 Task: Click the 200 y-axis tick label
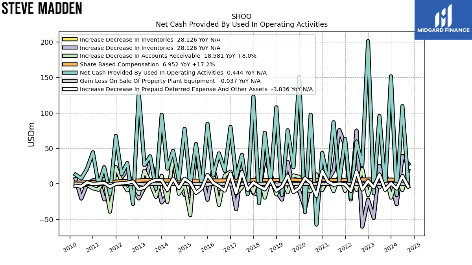48,42
